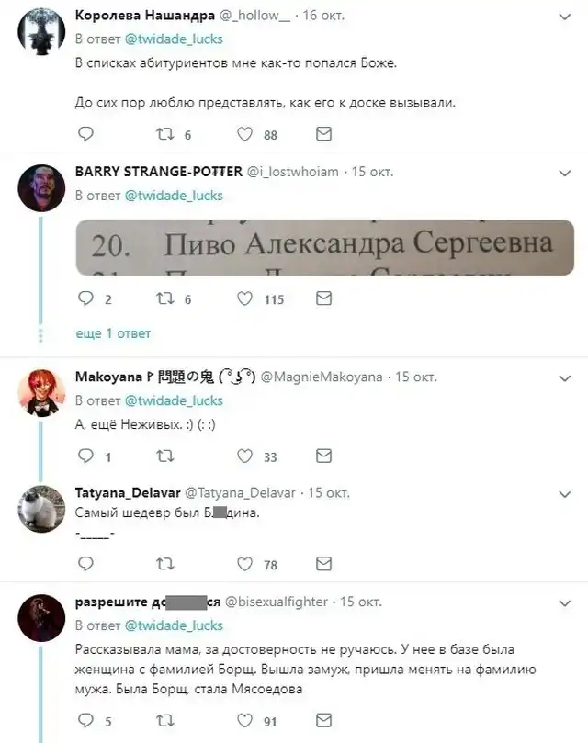Retweet BARRY STRANGE-POTTER's image tweet
Screen dimensions: 588x743
tap(165, 298)
